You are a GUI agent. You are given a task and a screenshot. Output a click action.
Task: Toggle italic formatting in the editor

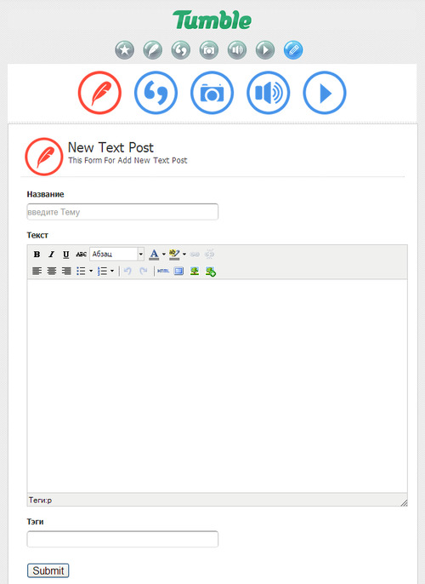[x=51, y=255]
